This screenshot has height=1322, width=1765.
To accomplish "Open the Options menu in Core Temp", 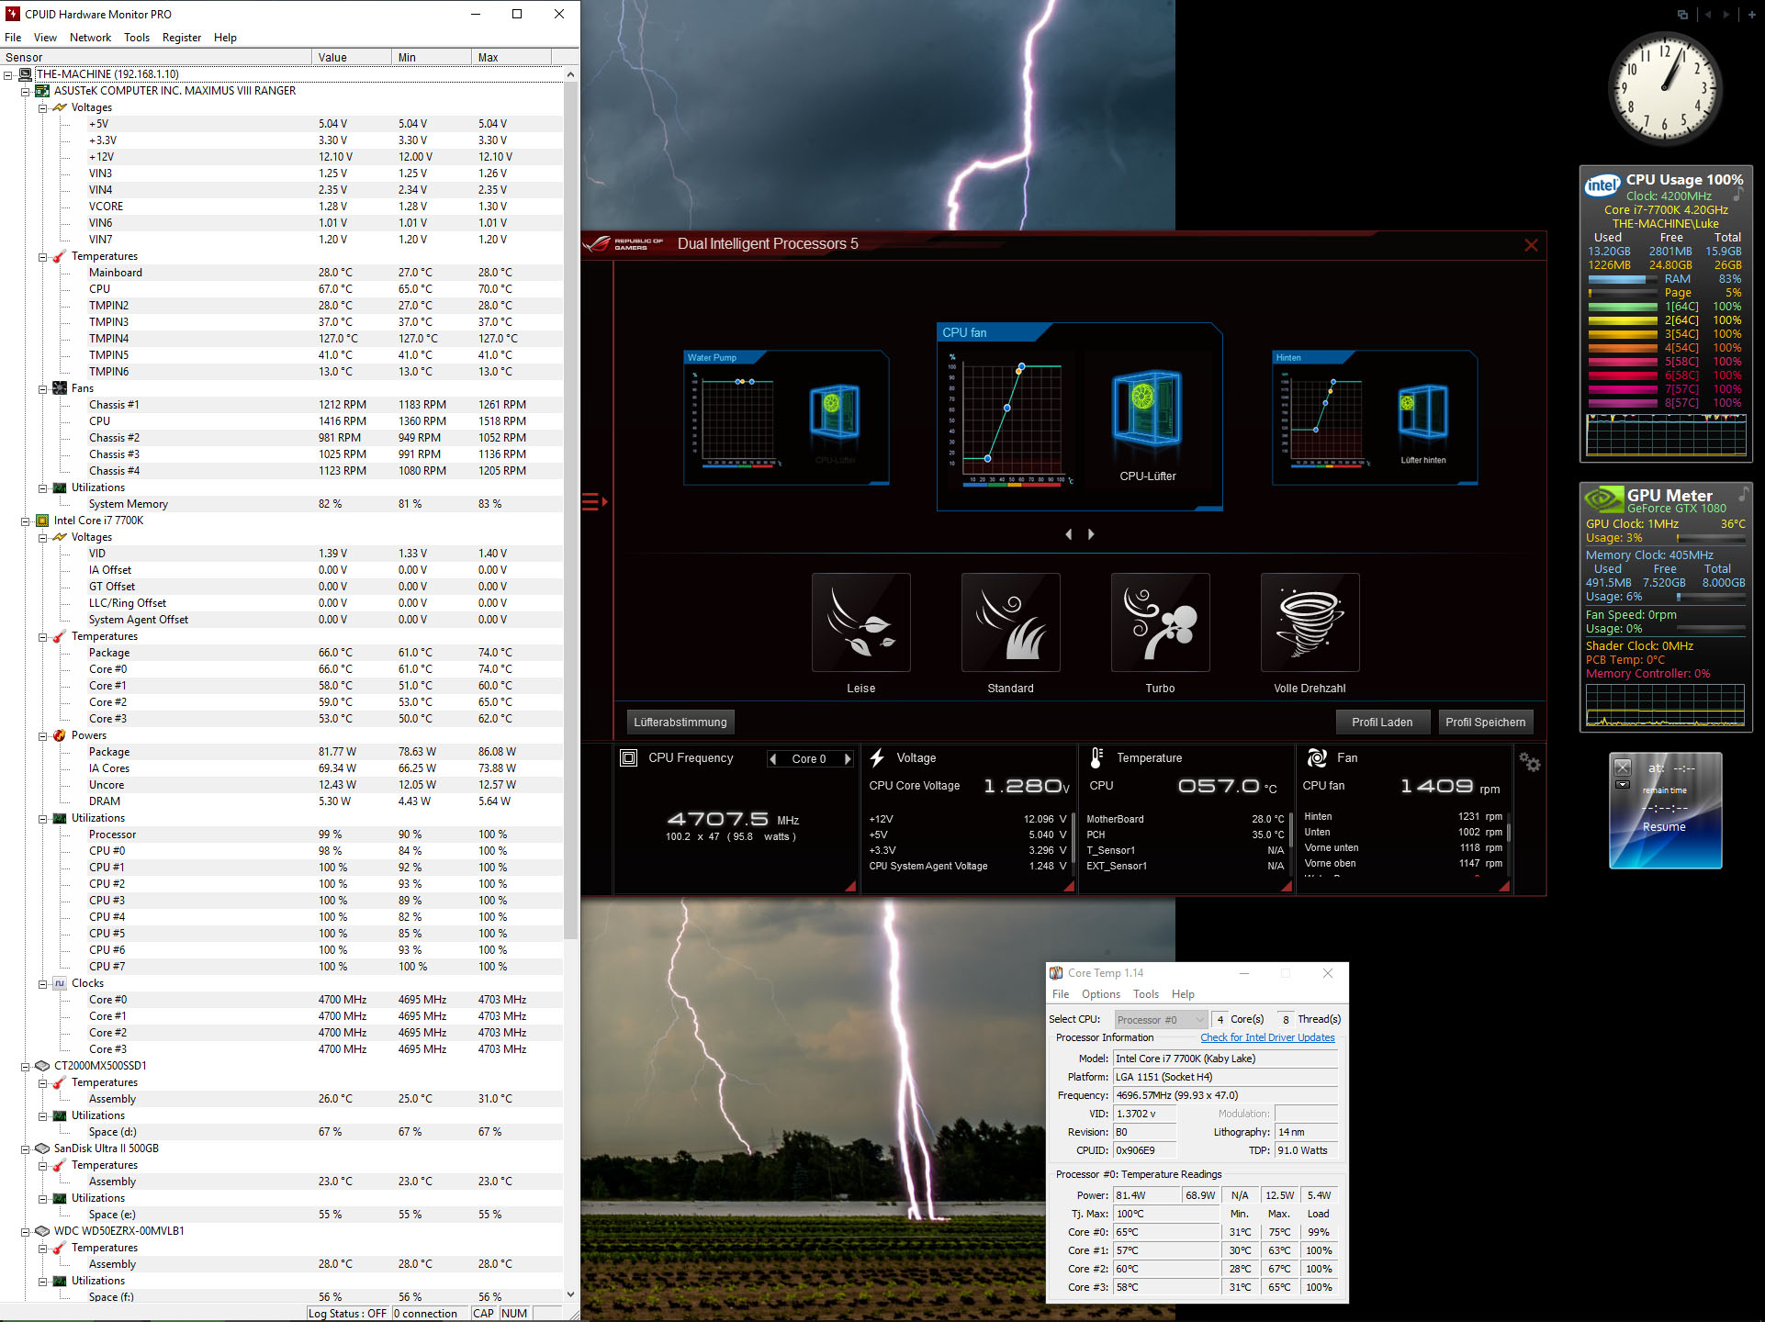I will point(1100,994).
